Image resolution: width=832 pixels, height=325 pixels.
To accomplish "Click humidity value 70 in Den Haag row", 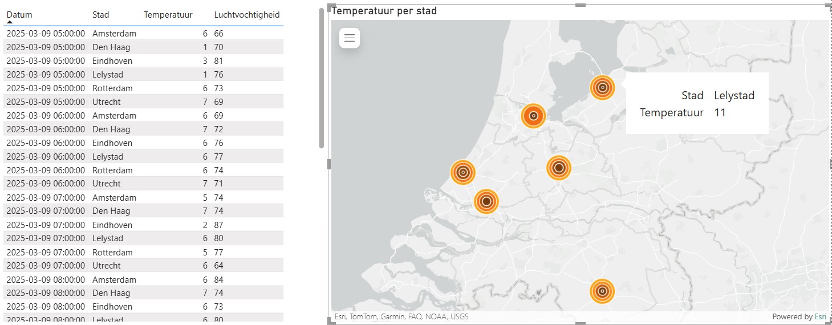I will 218,47.
